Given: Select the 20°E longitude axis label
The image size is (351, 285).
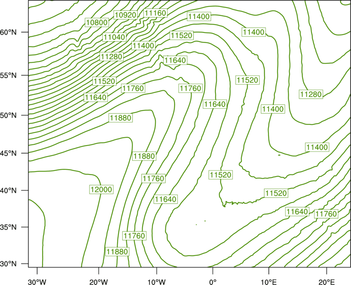Looking at the screenshot, I should click(x=326, y=282).
